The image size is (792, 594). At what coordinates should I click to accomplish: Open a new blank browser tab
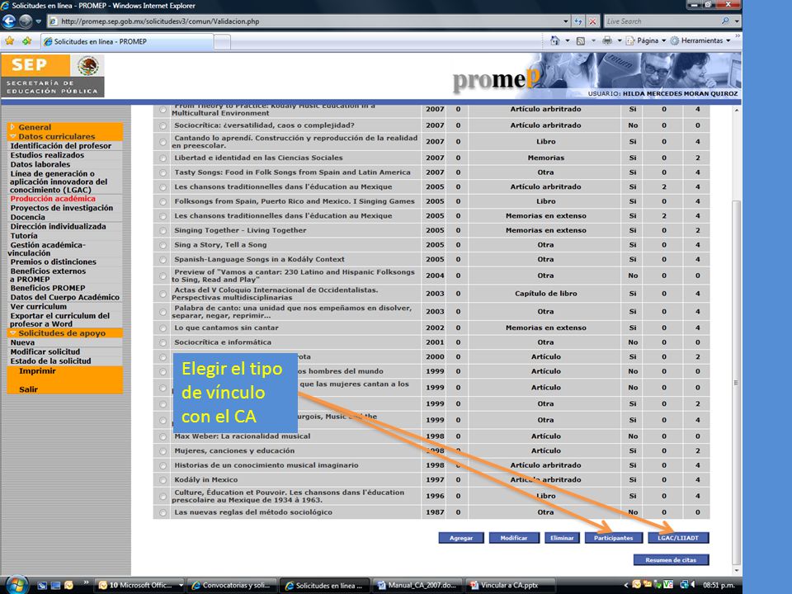tap(222, 42)
